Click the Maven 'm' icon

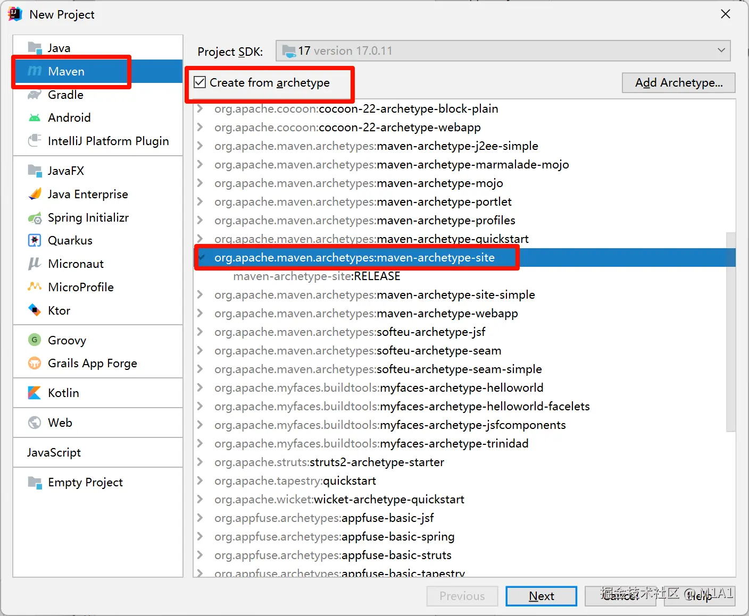35,71
